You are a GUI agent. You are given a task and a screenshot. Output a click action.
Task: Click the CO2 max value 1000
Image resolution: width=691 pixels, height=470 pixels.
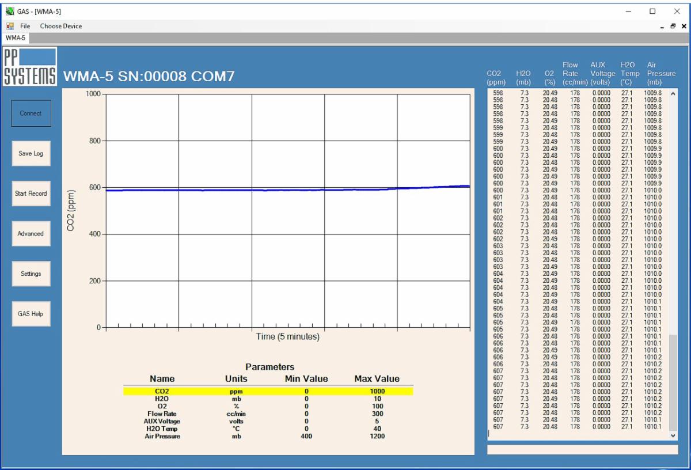point(377,391)
